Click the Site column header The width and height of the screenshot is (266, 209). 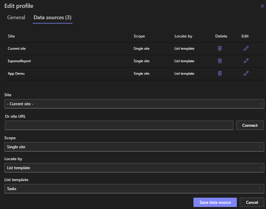point(11,36)
